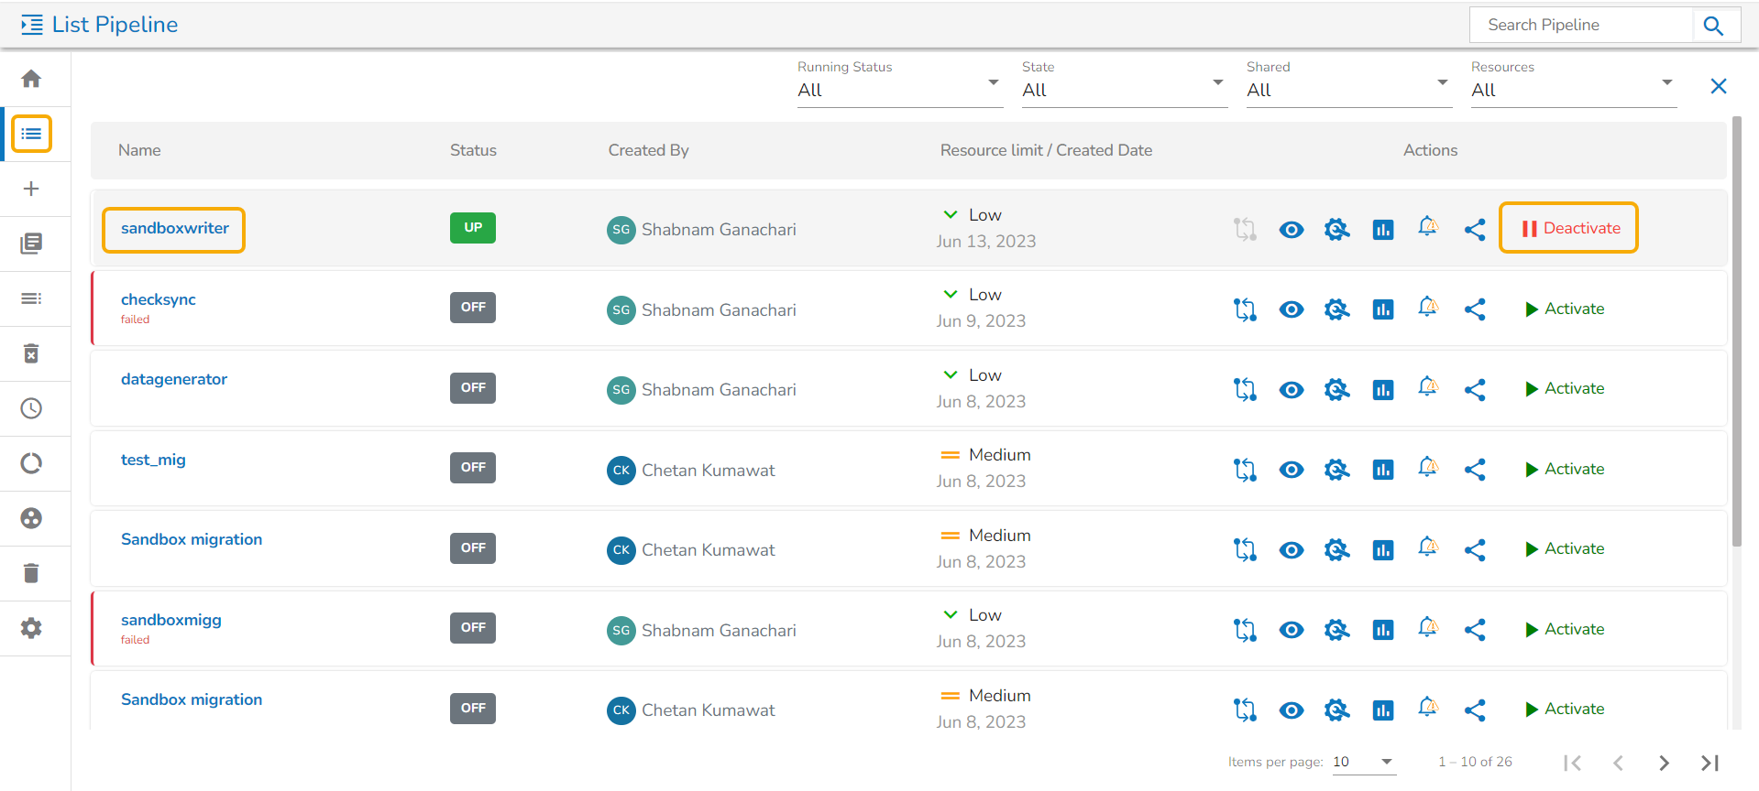Click the push/pull icon for sandboxmigg

pyautogui.click(x=1245, y=630)
